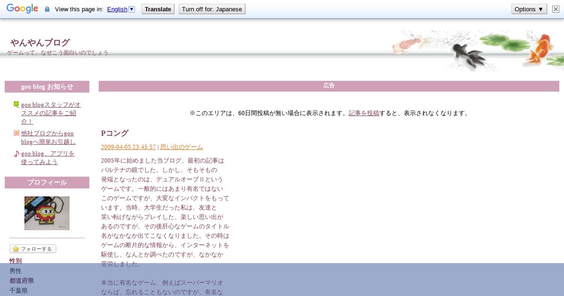Click the Translate button

(158, 9)
